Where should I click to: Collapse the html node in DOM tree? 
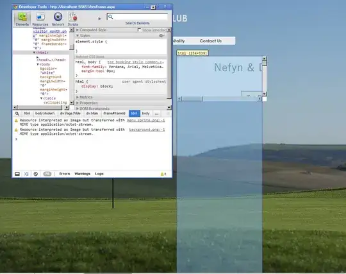pos(34,53)
